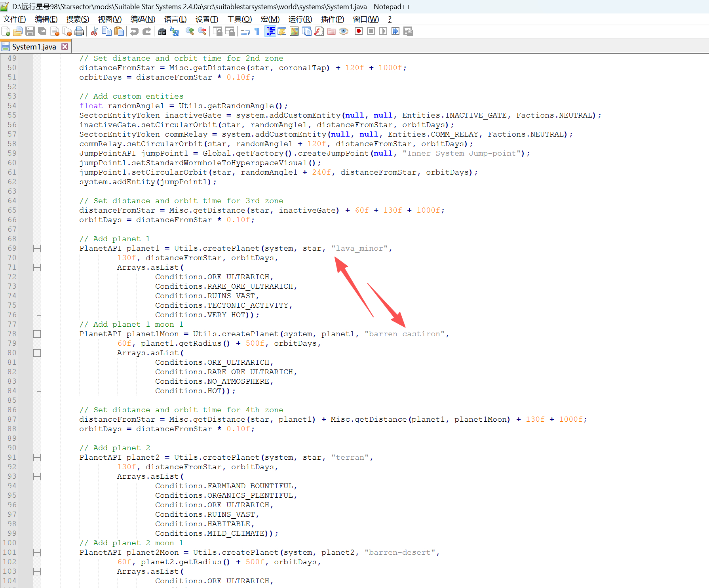This screenshot has height=588, width=709.
Task: Start macro recording with the red record icon
Action: [359, 32]
